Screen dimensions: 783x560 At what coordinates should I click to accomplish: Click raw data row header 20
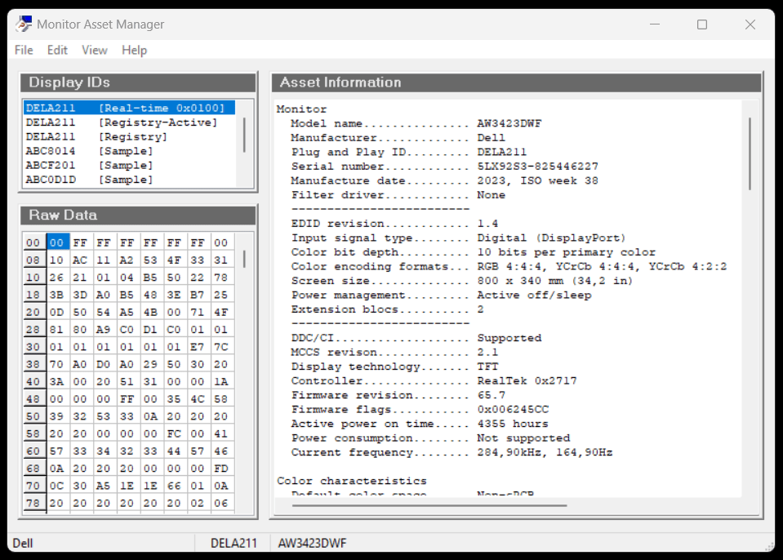pos(34,313)
